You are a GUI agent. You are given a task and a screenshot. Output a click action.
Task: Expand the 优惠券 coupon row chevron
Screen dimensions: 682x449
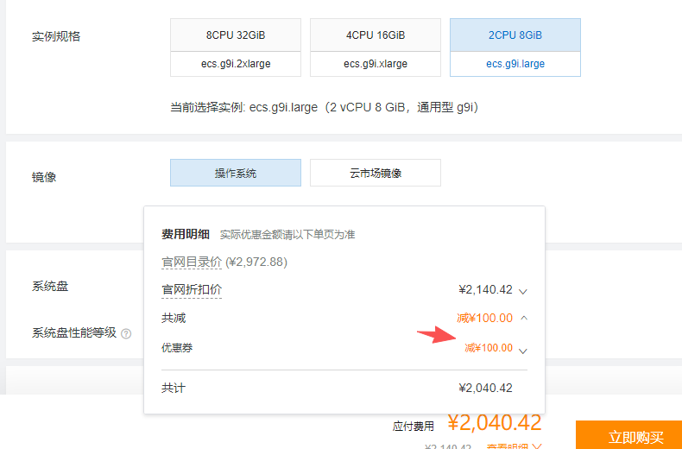coord(523,349)
